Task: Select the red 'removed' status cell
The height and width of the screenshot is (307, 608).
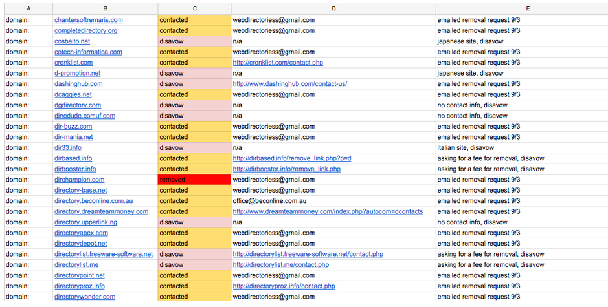Action: (x=194, y=180)
